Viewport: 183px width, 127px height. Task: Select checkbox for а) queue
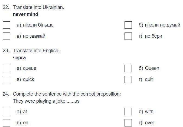tap(6, 68)
